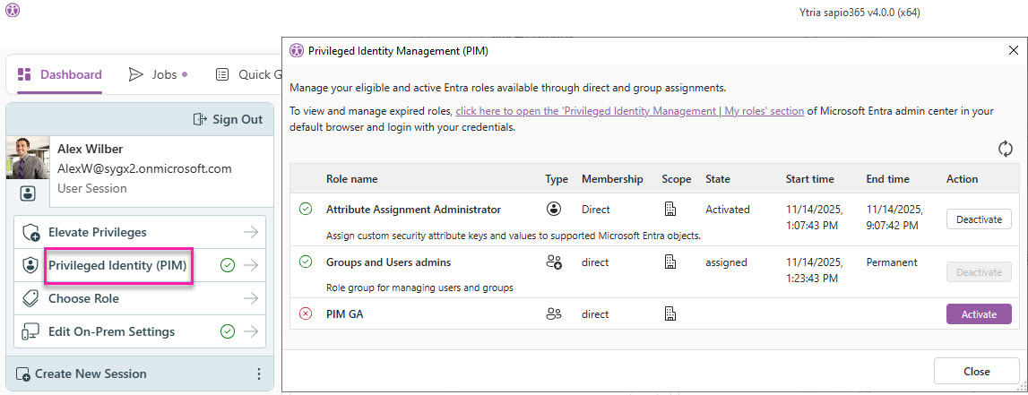Image resolution: width=1028 pixels, height=395 pixels.
Task: Click the type icon for Attribute Assignment Administrator
Action: (554, 210)
